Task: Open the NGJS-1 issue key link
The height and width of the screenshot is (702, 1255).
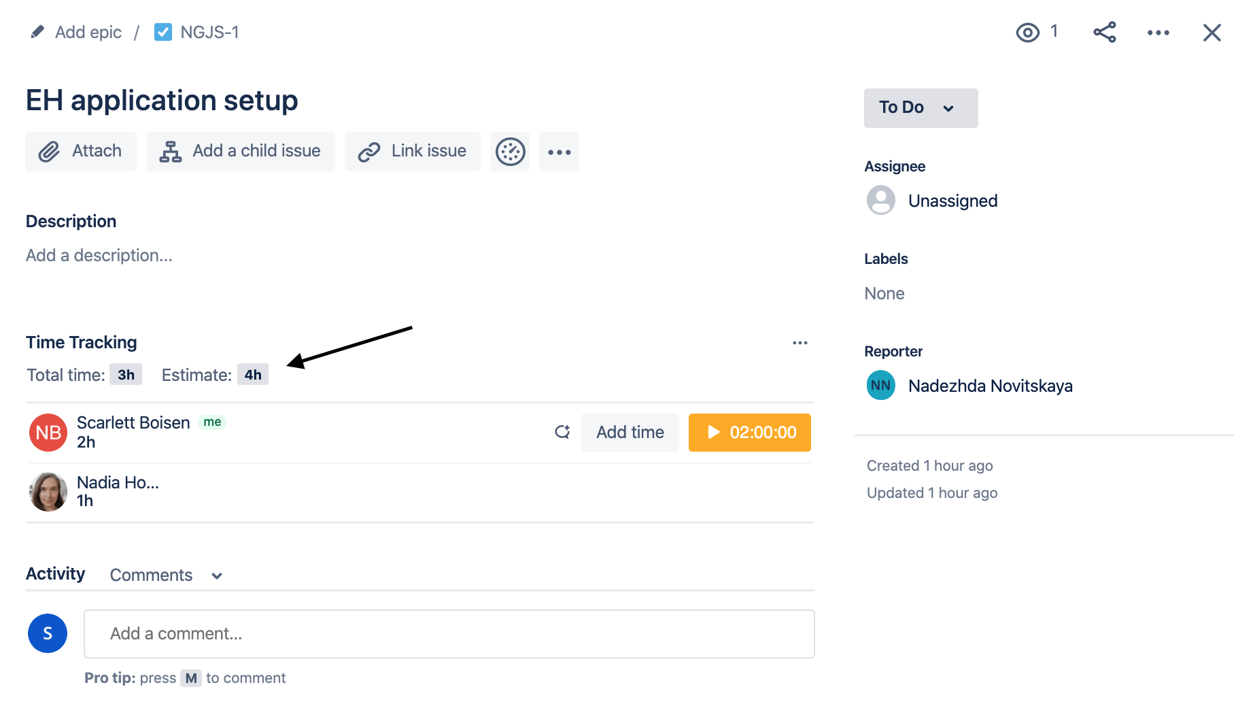Action: [x=209, y=33]
